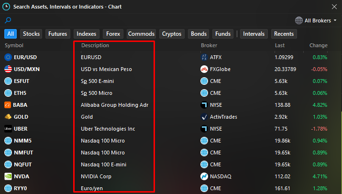Sort by the Change column header
The height and width of the screenshot is (194, 342).
pyautogui.click(x=318, y=45)
